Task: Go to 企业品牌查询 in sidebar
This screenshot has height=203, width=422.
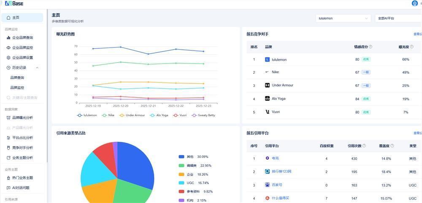Action: click(22, 37)
